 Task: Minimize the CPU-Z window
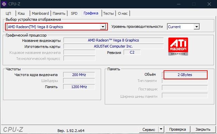179,4
